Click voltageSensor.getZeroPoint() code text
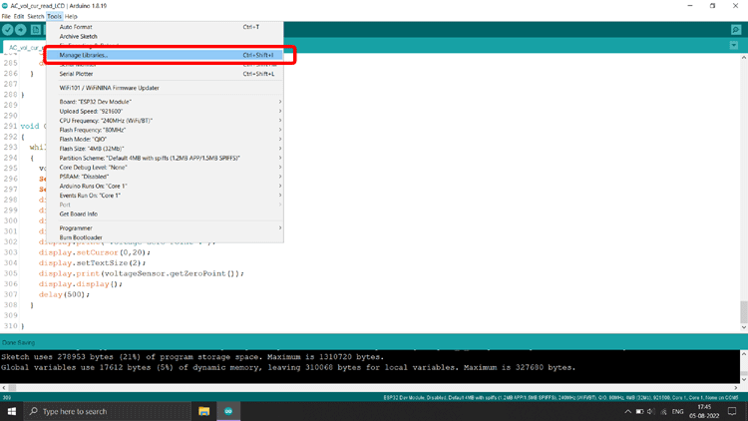748x421 pixels. [x=171, y=273]
